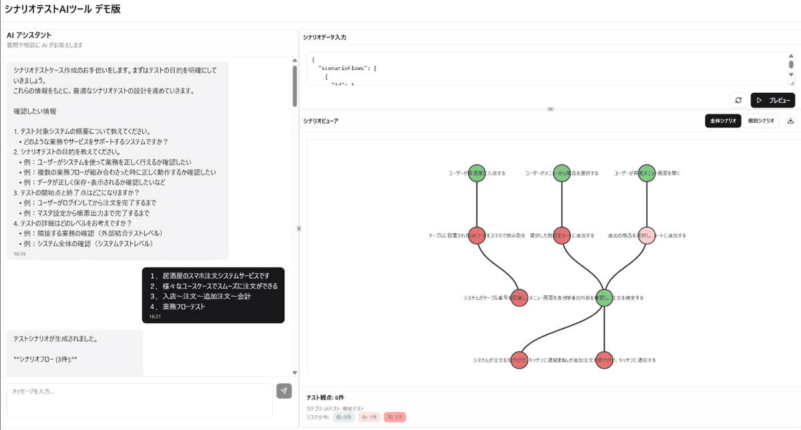
Task: Click the send message paper-plane icon
Action: coord(284,391)
